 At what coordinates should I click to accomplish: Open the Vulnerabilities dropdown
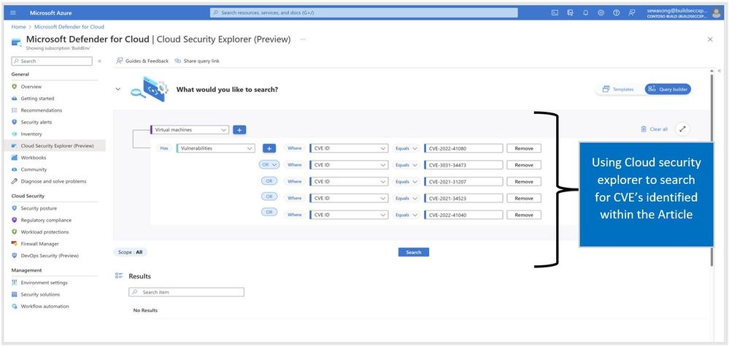pyautogui.click(x=216, y=148)
